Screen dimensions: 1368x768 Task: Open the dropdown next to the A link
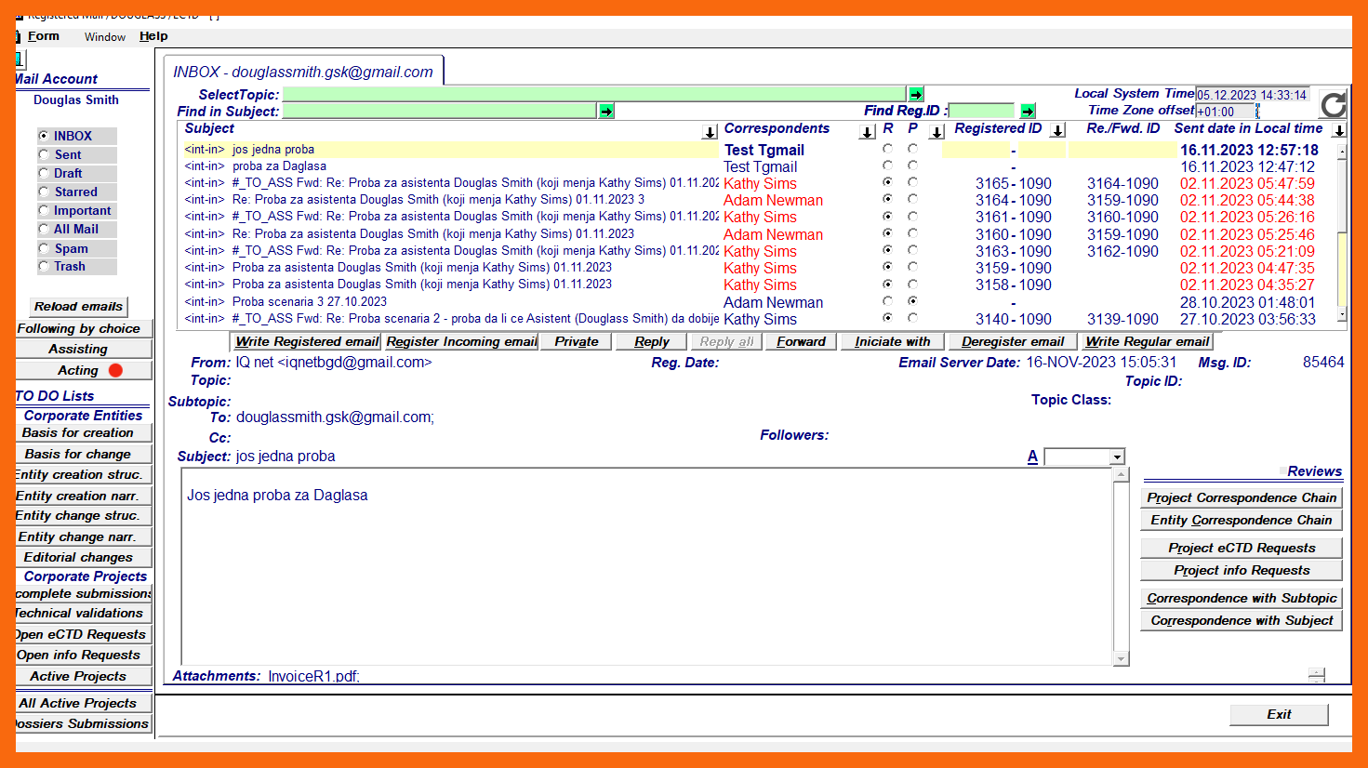[1117, 457]
